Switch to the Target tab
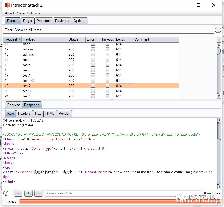 coord(27,21)
